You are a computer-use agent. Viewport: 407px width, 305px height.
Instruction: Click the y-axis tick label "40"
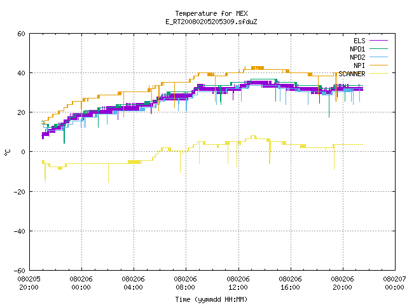pos(21,73)
